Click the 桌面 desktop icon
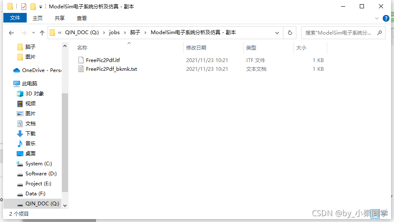The width and height of the screenshot is (394, 222). pos(20,154)
